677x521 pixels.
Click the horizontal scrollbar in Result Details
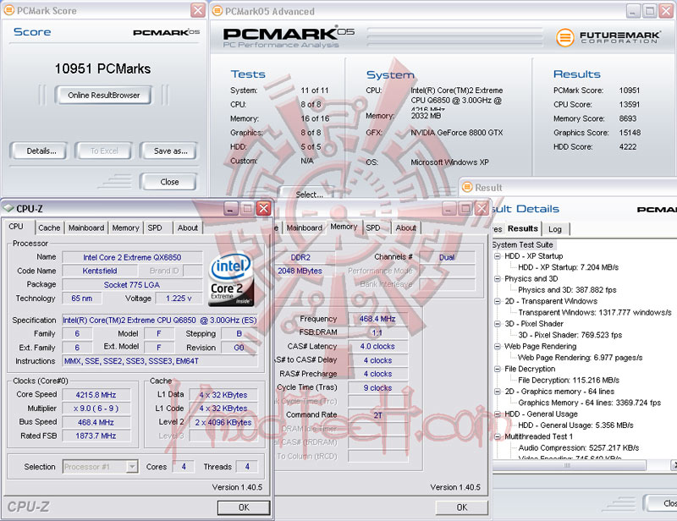click(x=569, y=465)
